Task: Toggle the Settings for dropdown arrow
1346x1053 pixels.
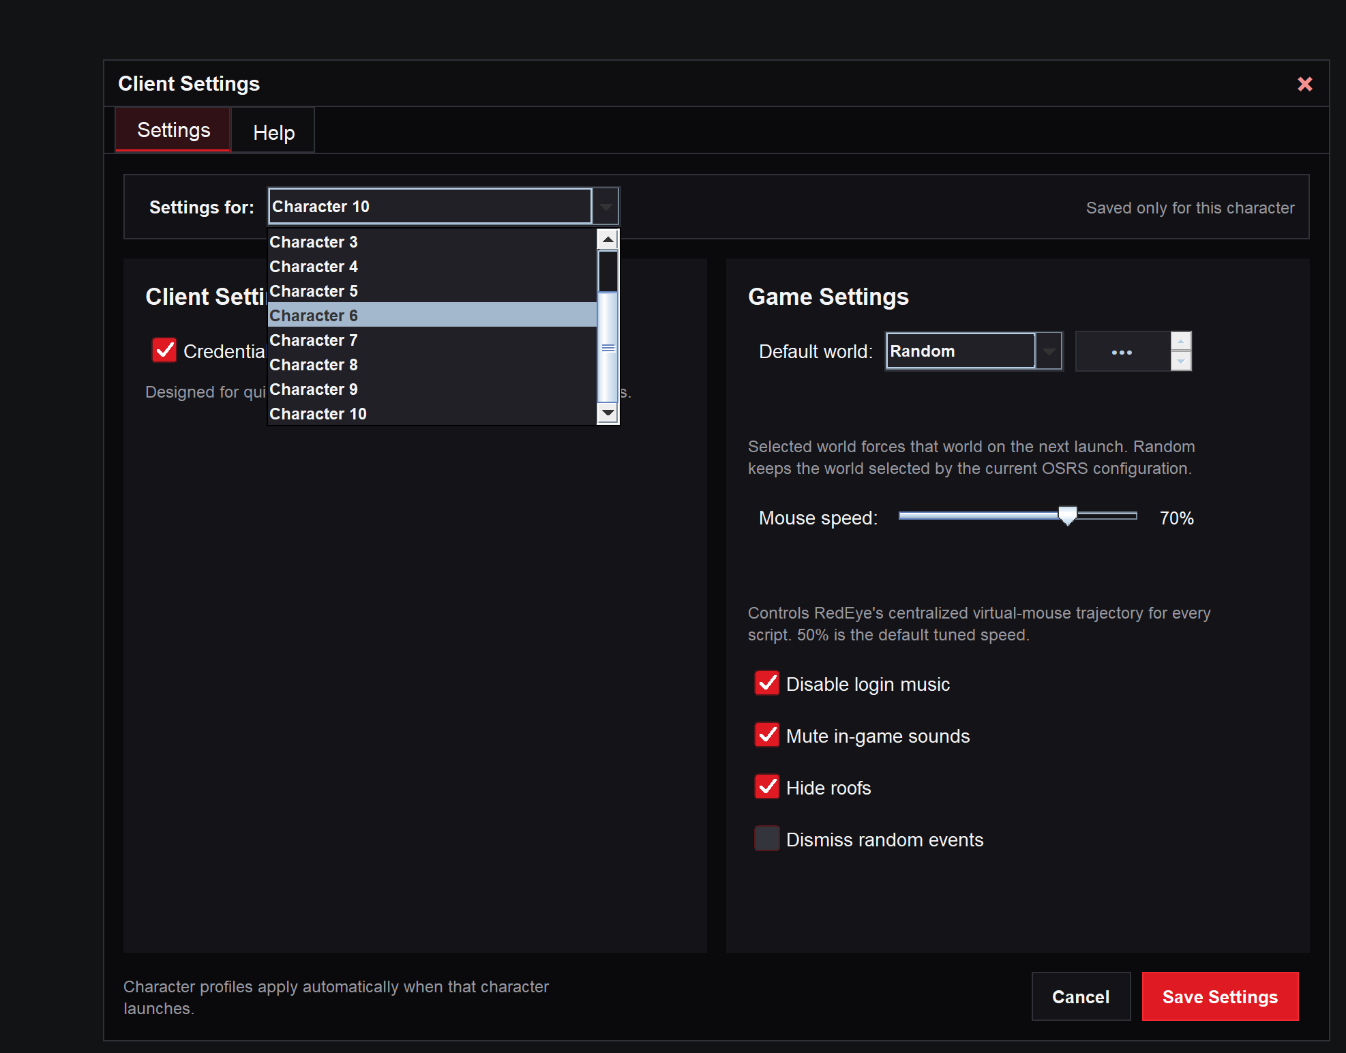Action: click(605, 207)
